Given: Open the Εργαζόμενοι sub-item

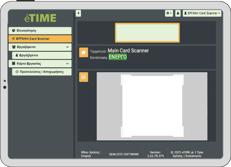Looking at the screenshot, I should point(42,55).
